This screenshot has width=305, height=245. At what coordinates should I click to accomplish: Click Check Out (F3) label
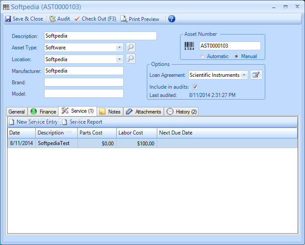point(99,19)
